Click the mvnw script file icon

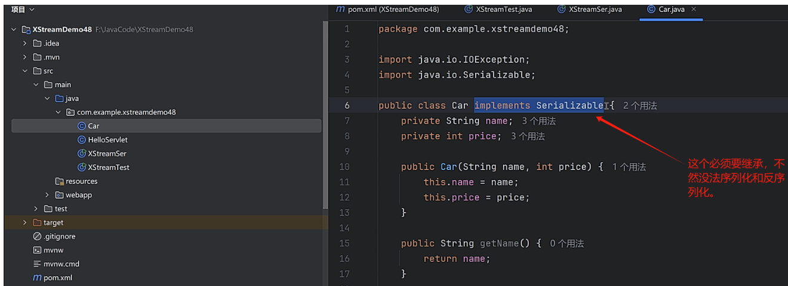click(37, 250)
